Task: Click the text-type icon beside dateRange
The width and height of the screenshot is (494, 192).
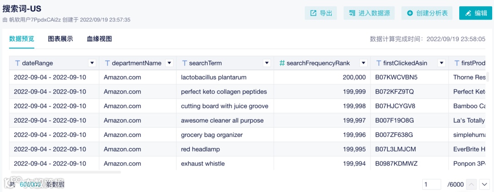Action: (17, 63)
